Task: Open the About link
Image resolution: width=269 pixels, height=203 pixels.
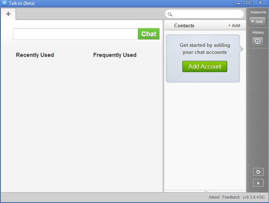Action: 214,197
